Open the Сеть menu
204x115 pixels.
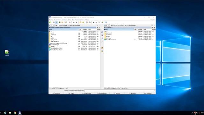[x=69, y=20]
